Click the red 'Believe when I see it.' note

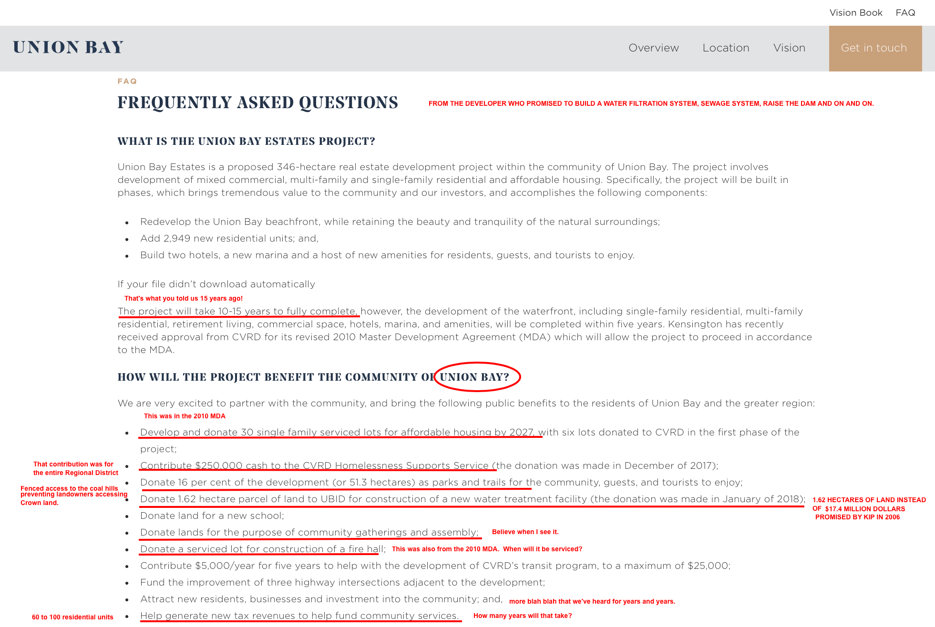click(525, 532)
